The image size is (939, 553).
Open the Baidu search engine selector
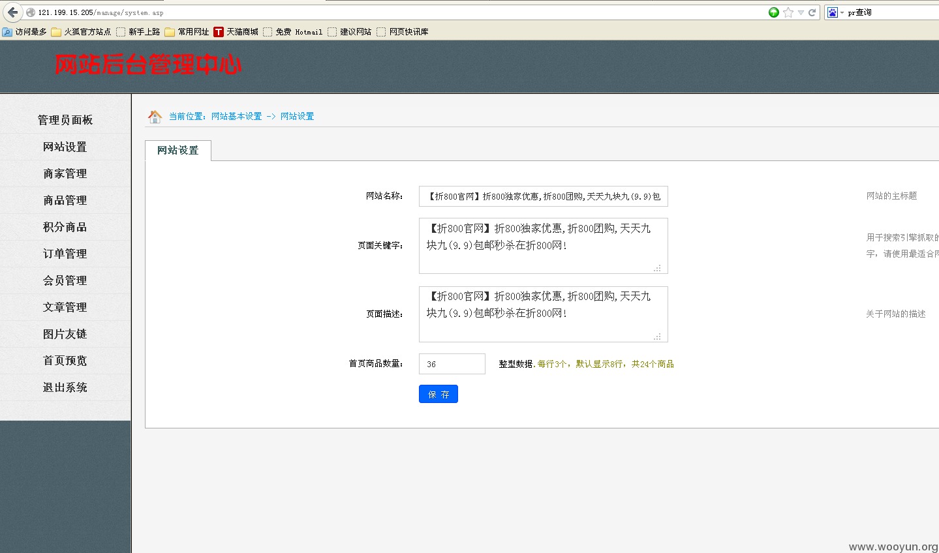[835, 12]
